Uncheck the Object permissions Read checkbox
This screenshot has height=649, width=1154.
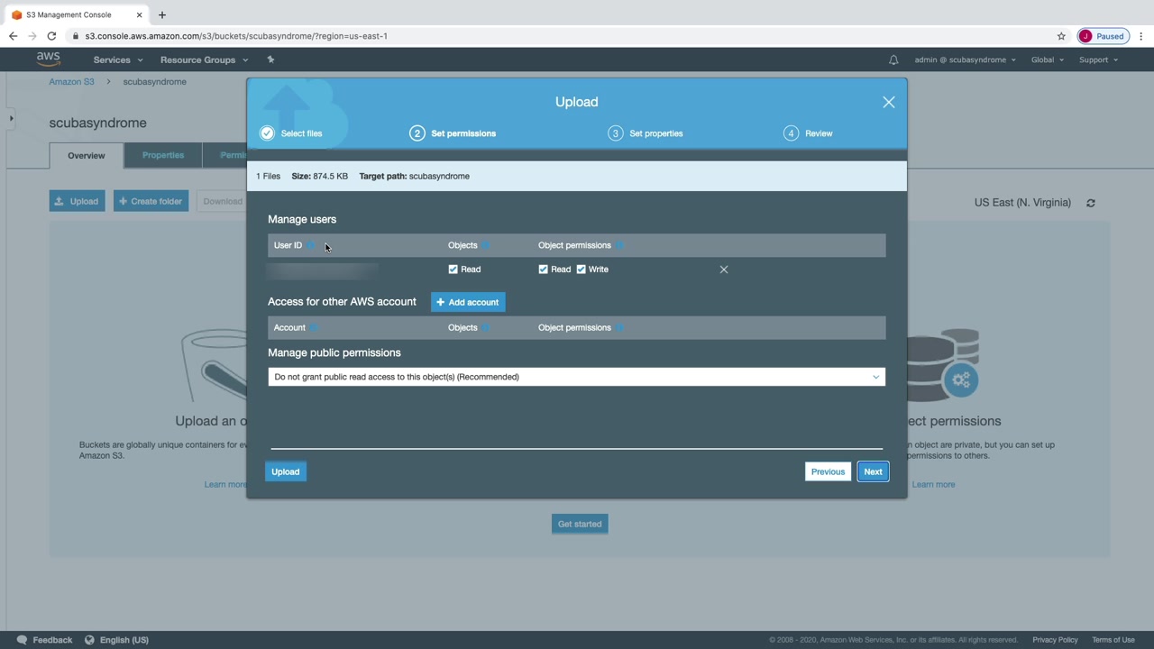coord(544,270)
